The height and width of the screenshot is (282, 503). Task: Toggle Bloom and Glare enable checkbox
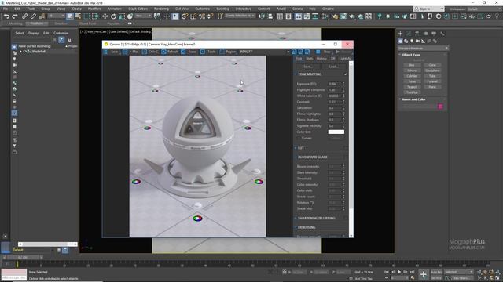pyautogui.click(x=346, y=157)
